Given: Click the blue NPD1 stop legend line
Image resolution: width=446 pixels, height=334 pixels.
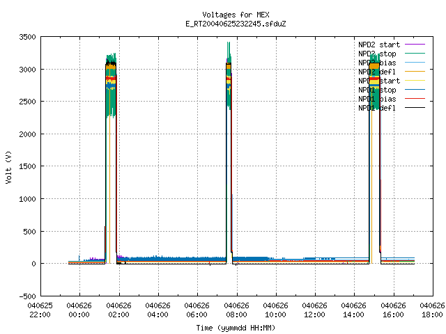Looking at the screenshot, I should coord(415,90).
